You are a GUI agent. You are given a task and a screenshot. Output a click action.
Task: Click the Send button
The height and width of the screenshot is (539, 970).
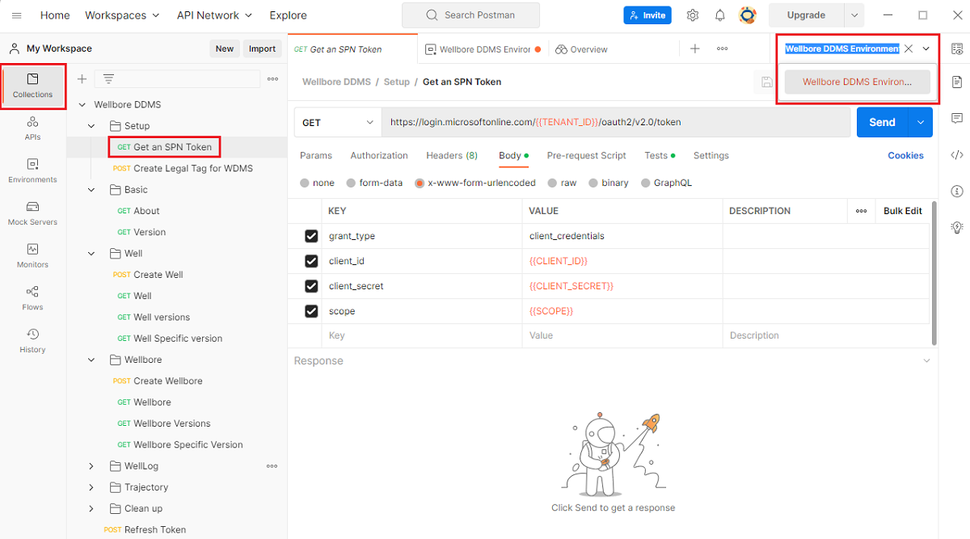(x=882, y=122)
